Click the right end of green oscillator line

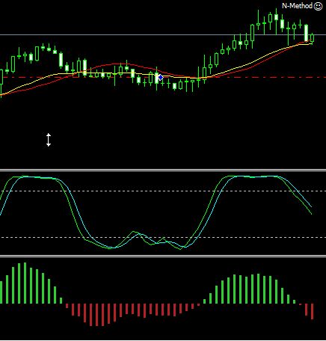tap(311, 213)
